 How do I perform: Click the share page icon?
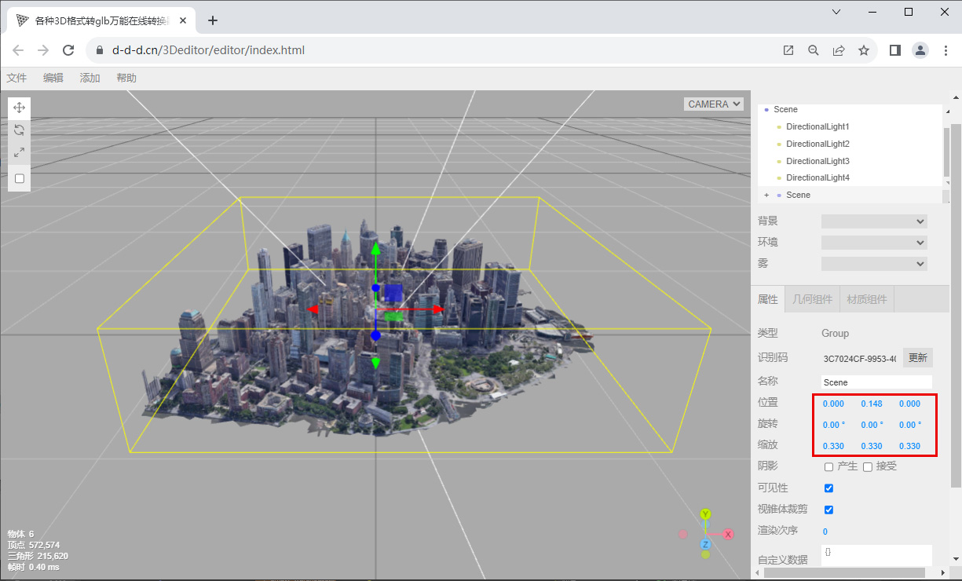pyautogui.click(x=839, y=50)
